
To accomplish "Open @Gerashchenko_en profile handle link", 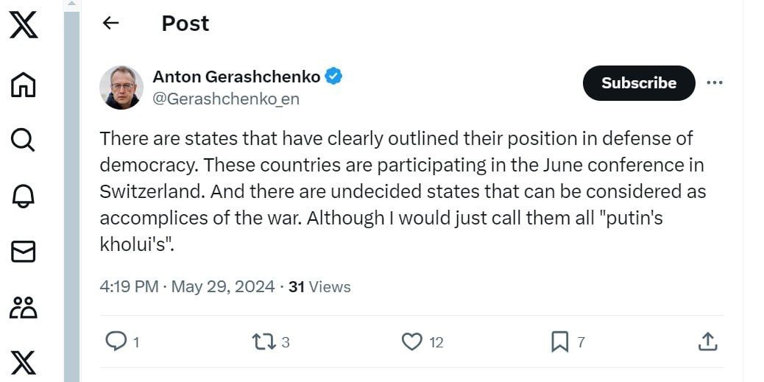I will 226,99.
